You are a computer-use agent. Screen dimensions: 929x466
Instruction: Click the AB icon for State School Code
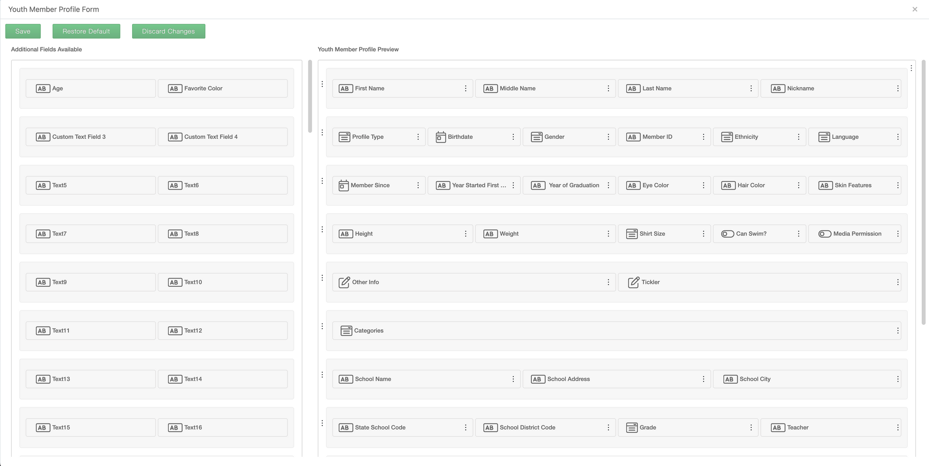345,427
